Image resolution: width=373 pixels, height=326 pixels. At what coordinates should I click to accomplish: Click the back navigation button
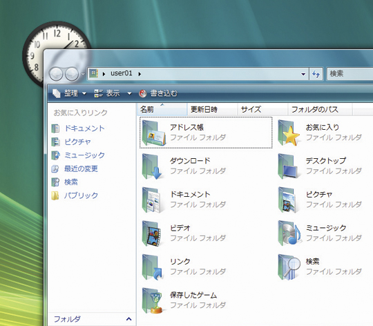tap(56, 74)
